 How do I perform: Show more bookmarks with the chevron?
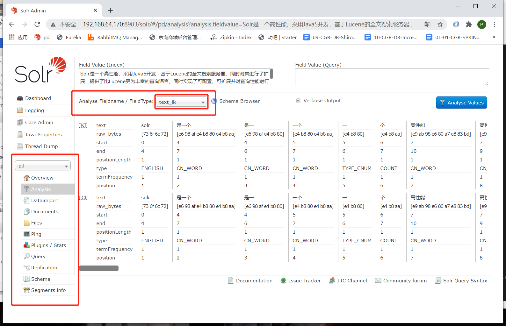[x=494, y=37]
